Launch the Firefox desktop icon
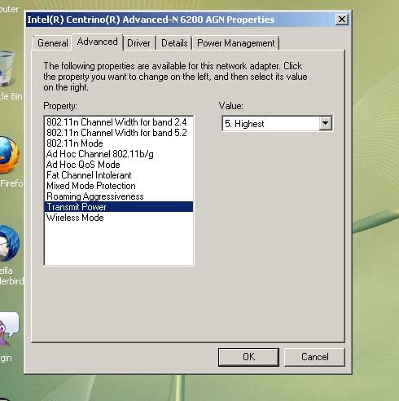 9,161
